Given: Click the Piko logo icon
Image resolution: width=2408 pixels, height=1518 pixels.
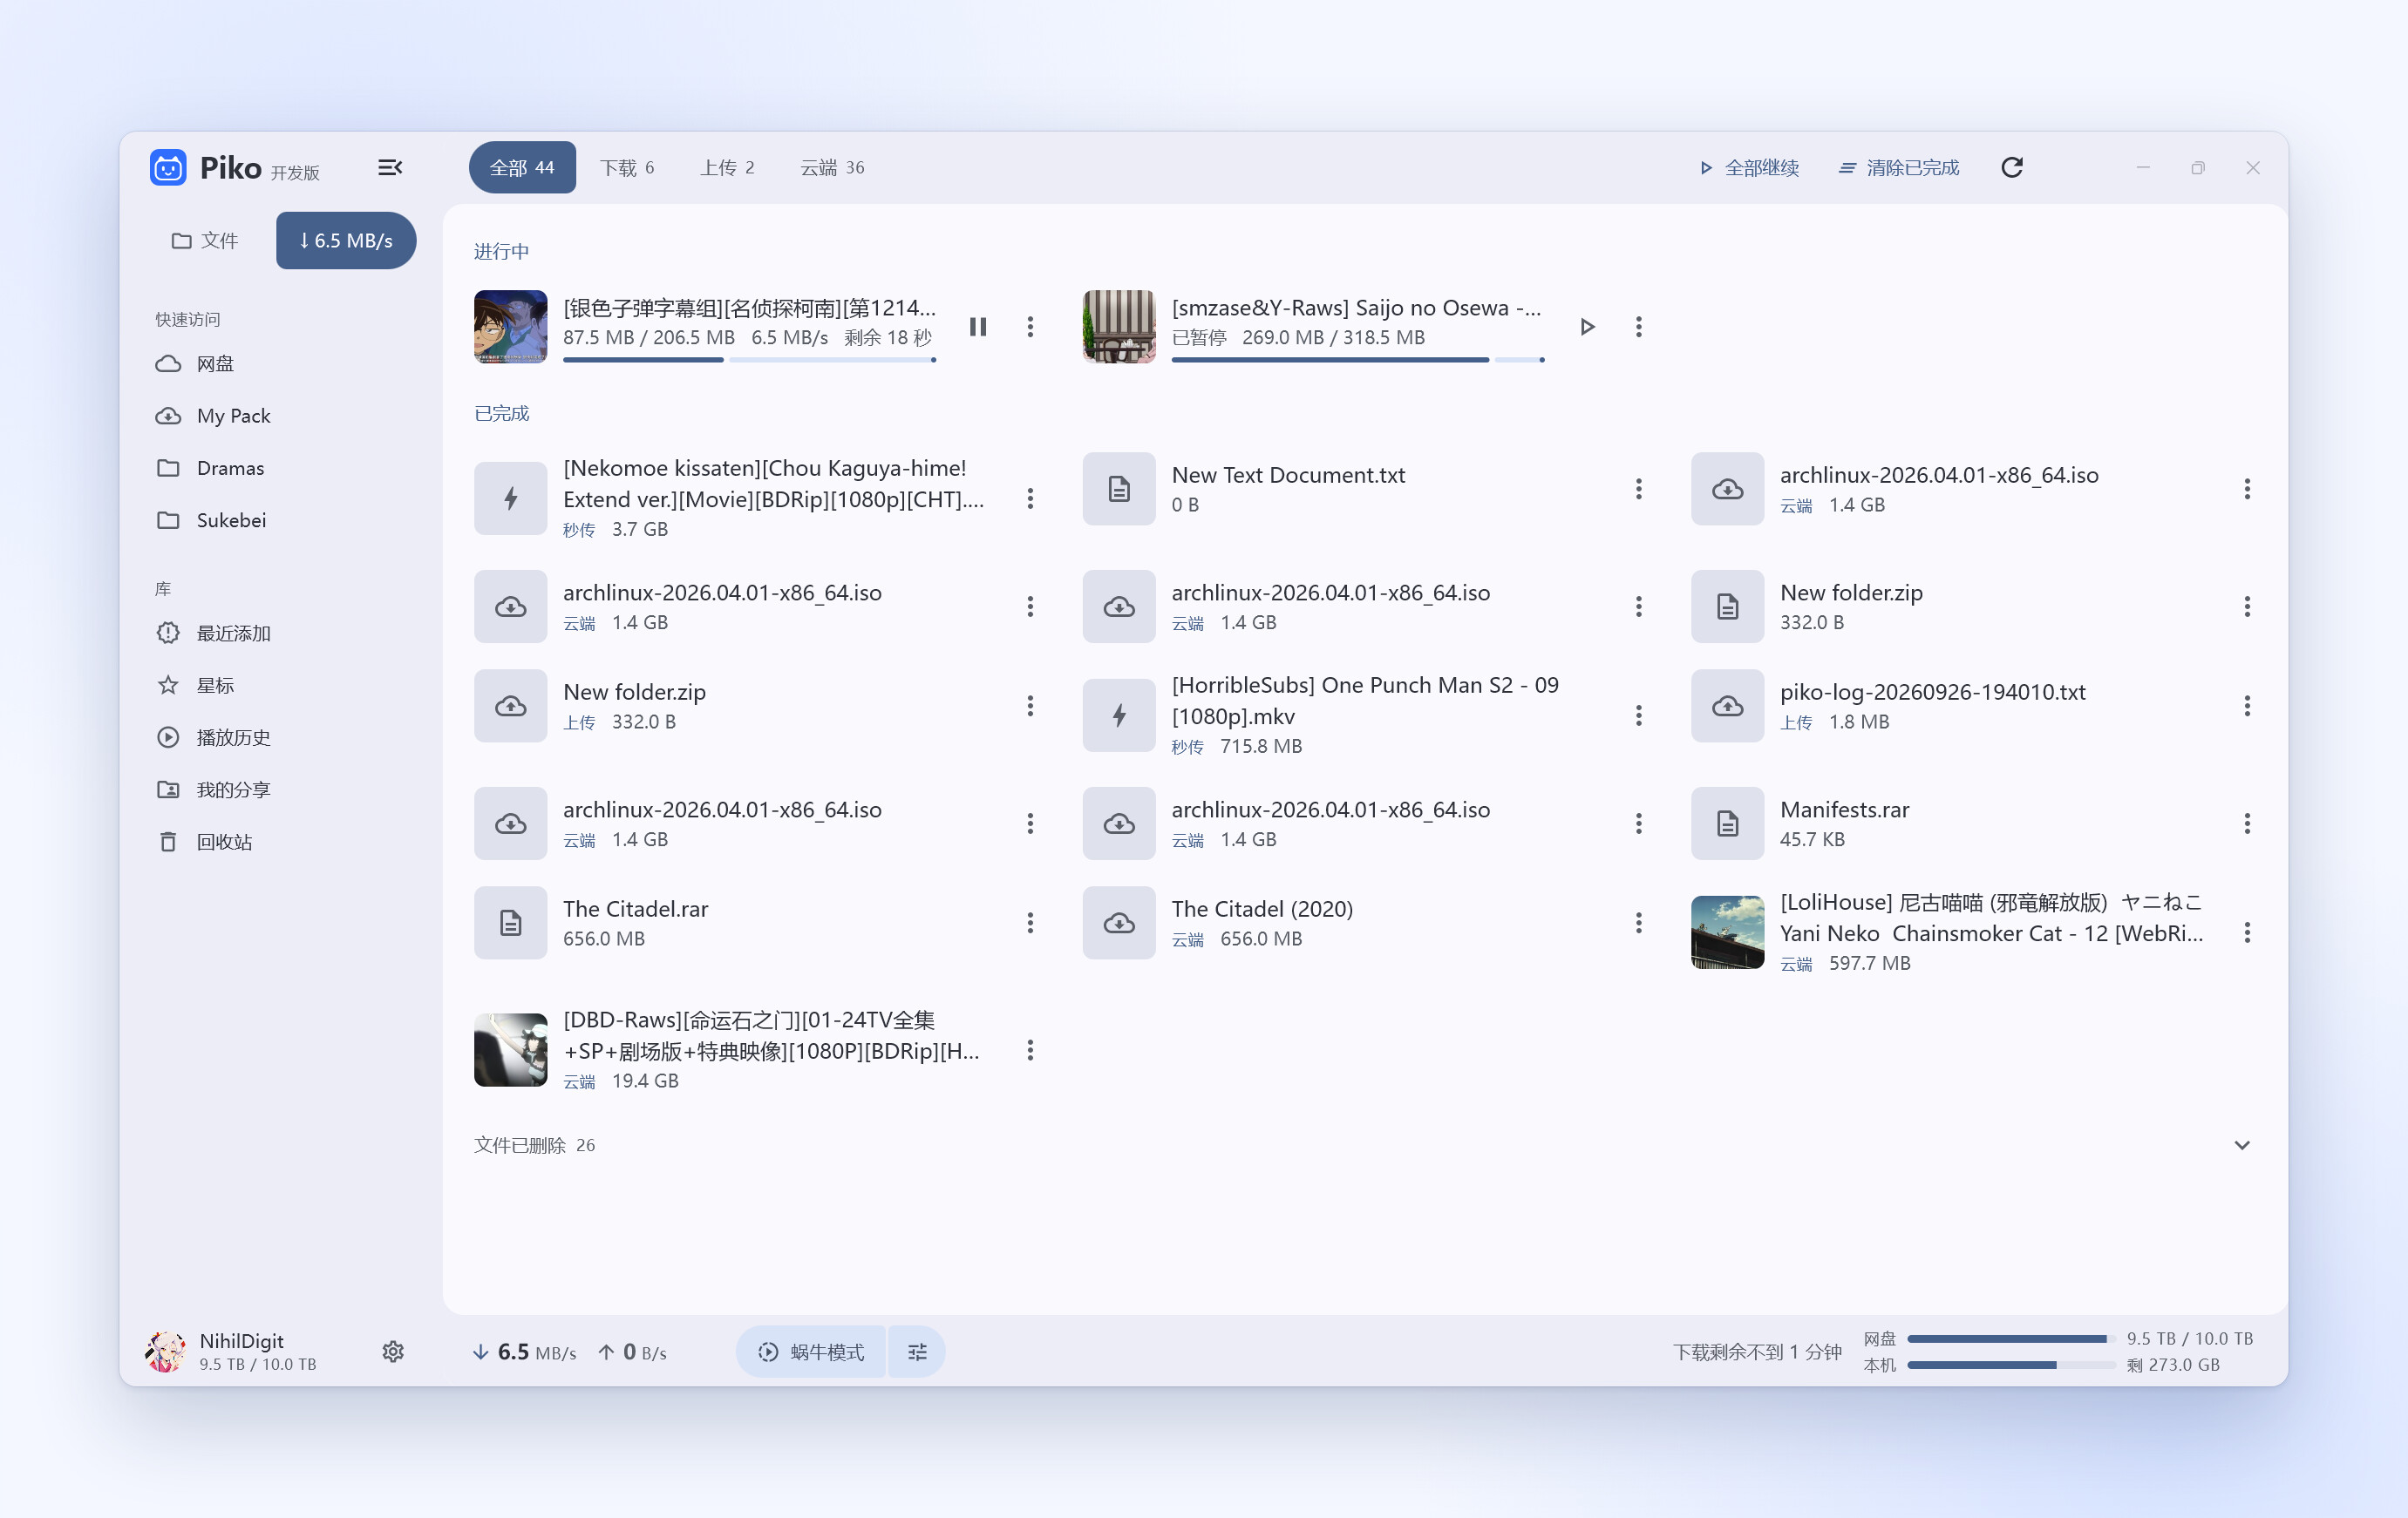Looking at the screenshot, I should 168,168.
